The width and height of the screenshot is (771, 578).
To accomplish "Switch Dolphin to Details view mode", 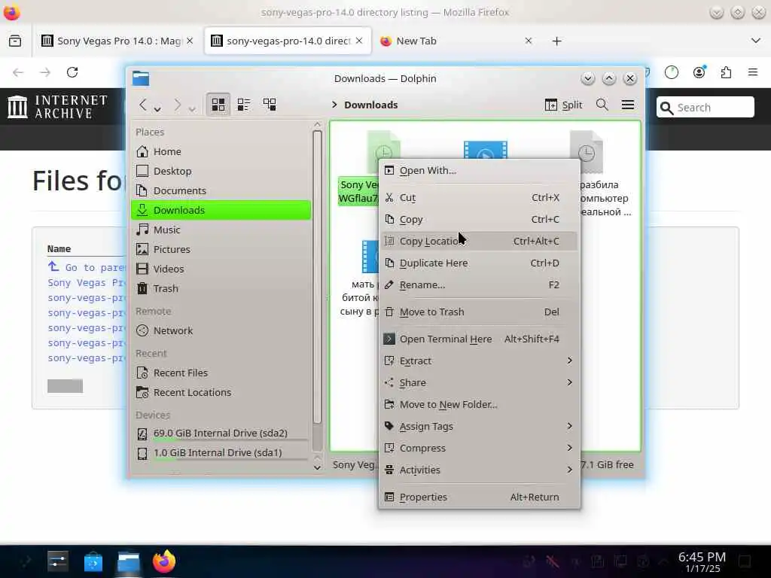I will tap(270, 104).
